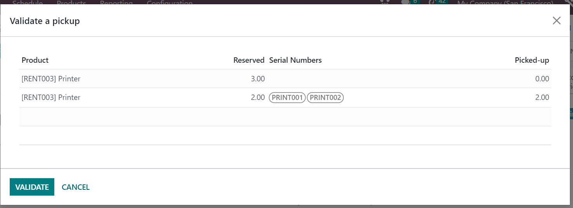The width and height of the screenshot is (573, 208).
Task: Click the Serial Numbers column header
Action: pos(295,60)
